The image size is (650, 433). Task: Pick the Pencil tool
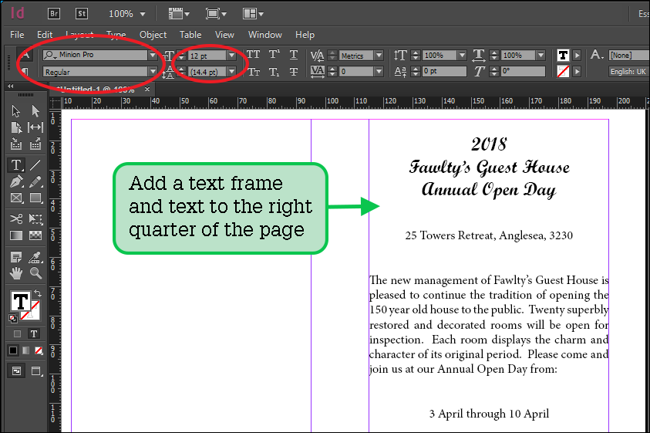[x=35, y=181]
